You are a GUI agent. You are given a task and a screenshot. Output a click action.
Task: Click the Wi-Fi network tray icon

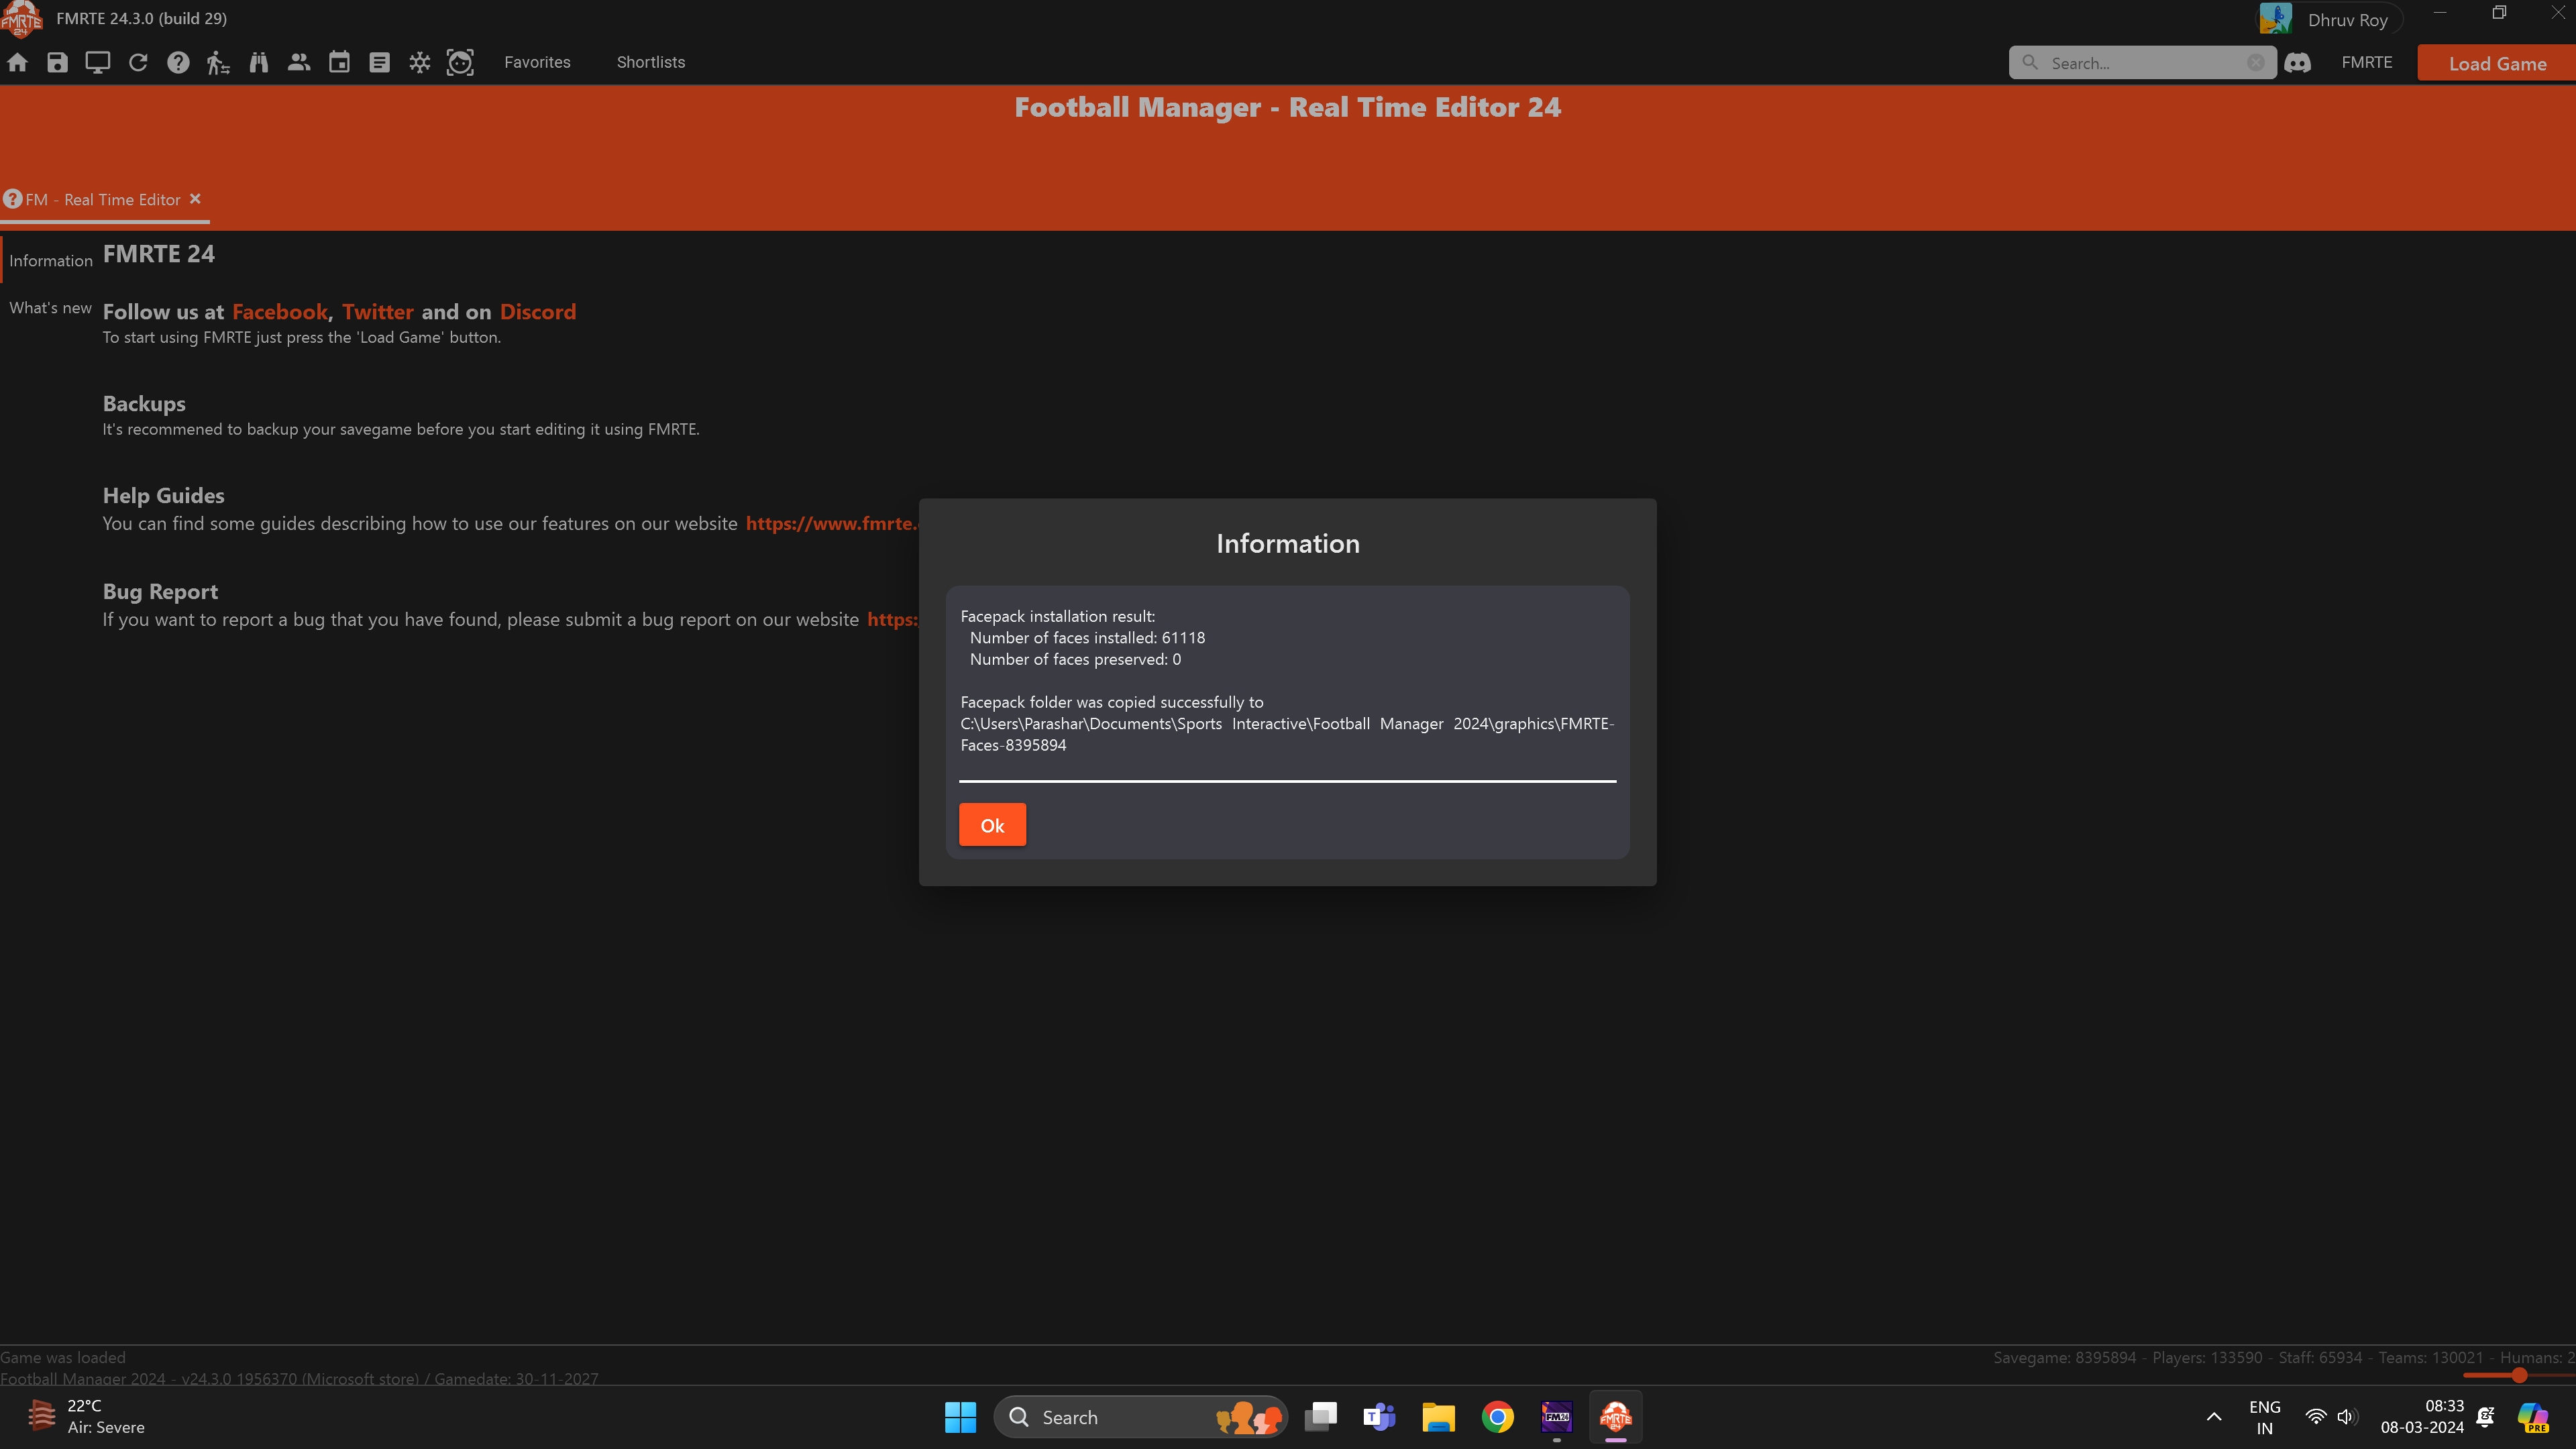coord(2315,1417)
